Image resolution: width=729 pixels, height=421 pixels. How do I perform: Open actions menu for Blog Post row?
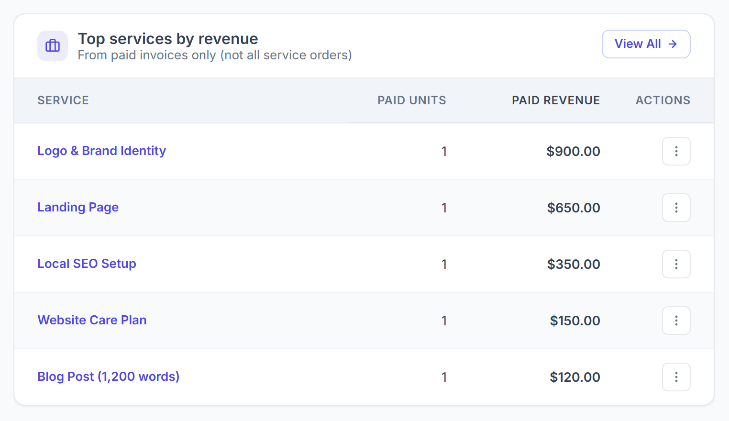pyautogui.click(x=676, y=377)
